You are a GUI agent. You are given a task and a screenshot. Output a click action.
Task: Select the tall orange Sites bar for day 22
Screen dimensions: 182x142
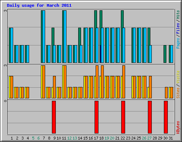click(124, 82)
